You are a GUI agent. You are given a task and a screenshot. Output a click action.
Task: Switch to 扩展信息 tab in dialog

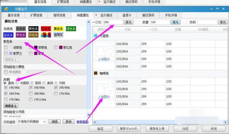point(36,15)
